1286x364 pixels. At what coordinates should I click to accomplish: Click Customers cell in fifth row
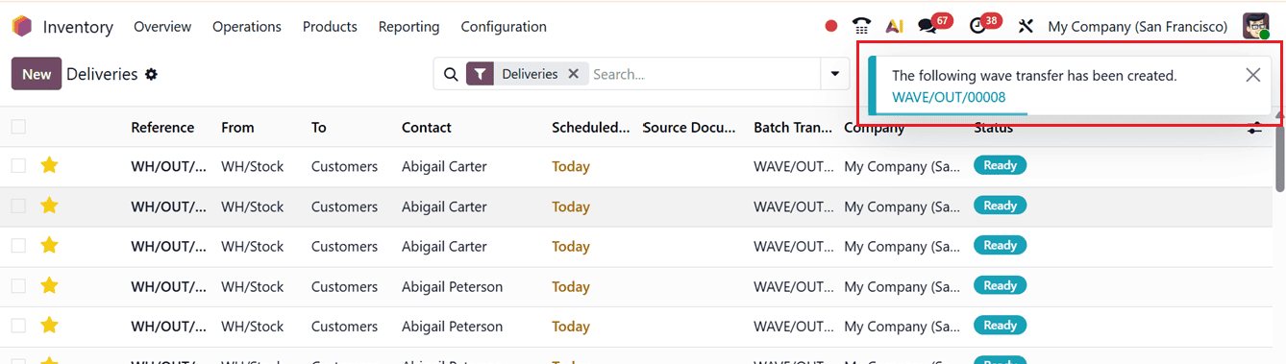[344, 327]
